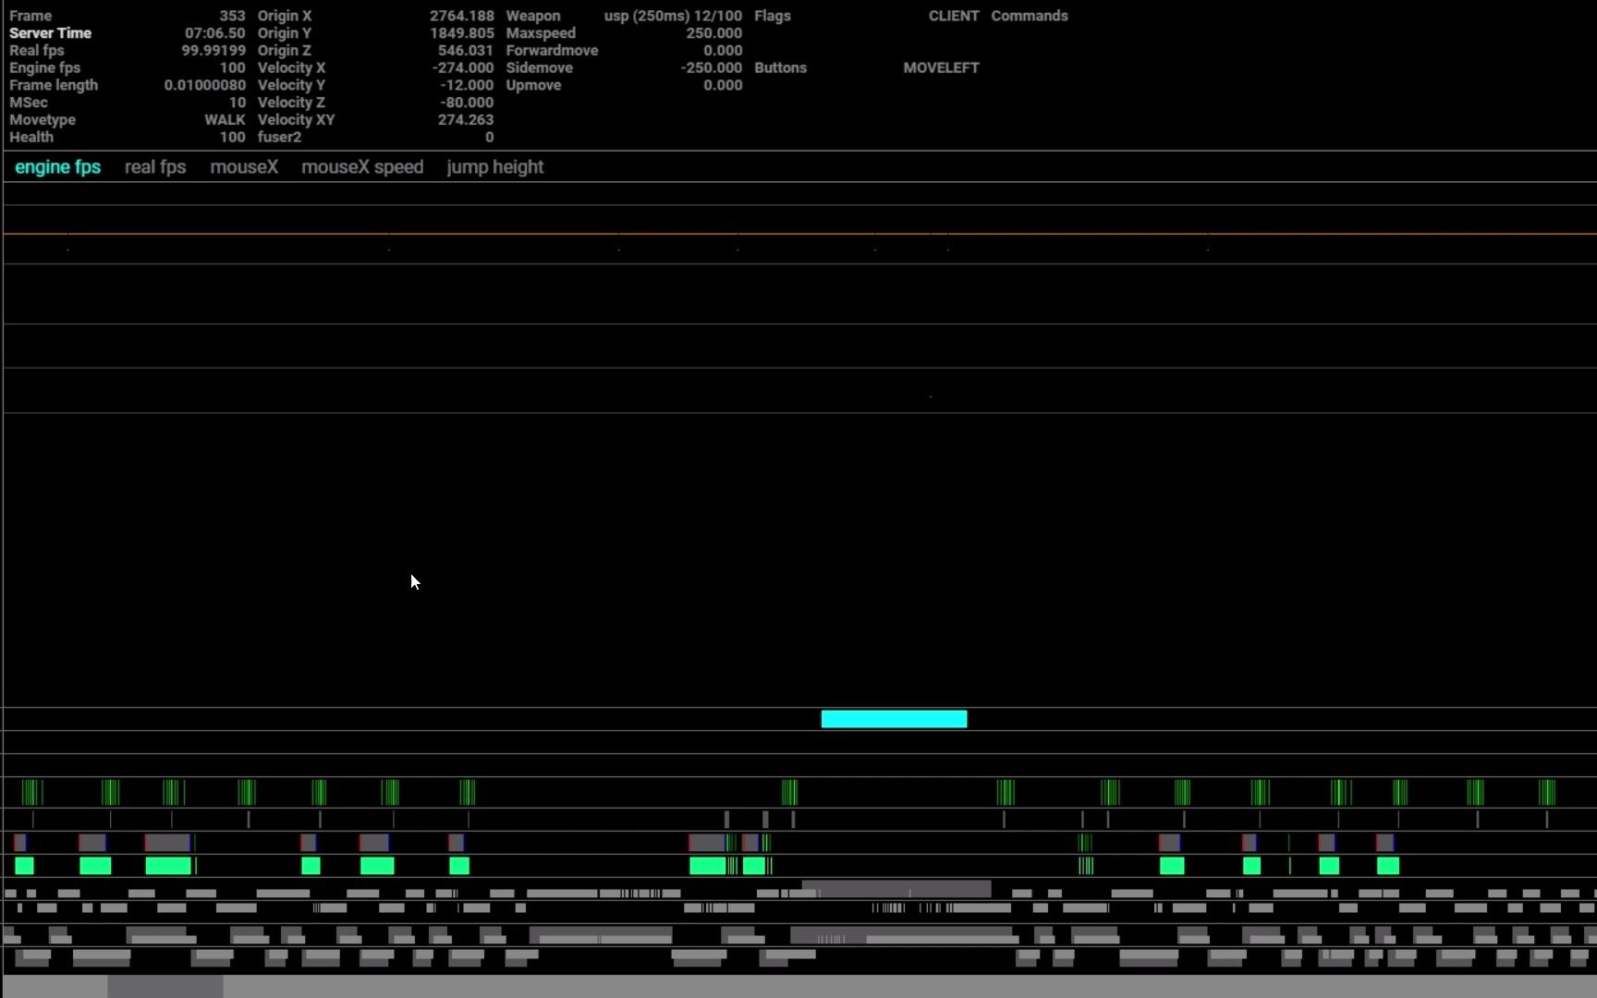Select the Origin Y value 1849.805

coord(461,33)
